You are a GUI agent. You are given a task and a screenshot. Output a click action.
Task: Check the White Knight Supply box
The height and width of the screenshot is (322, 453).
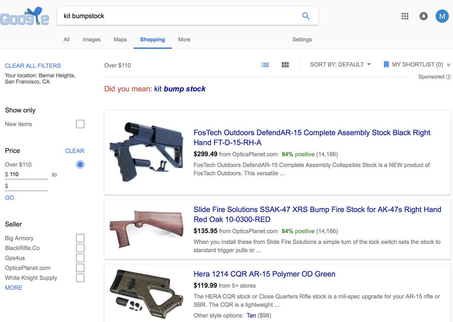point(80,278)
